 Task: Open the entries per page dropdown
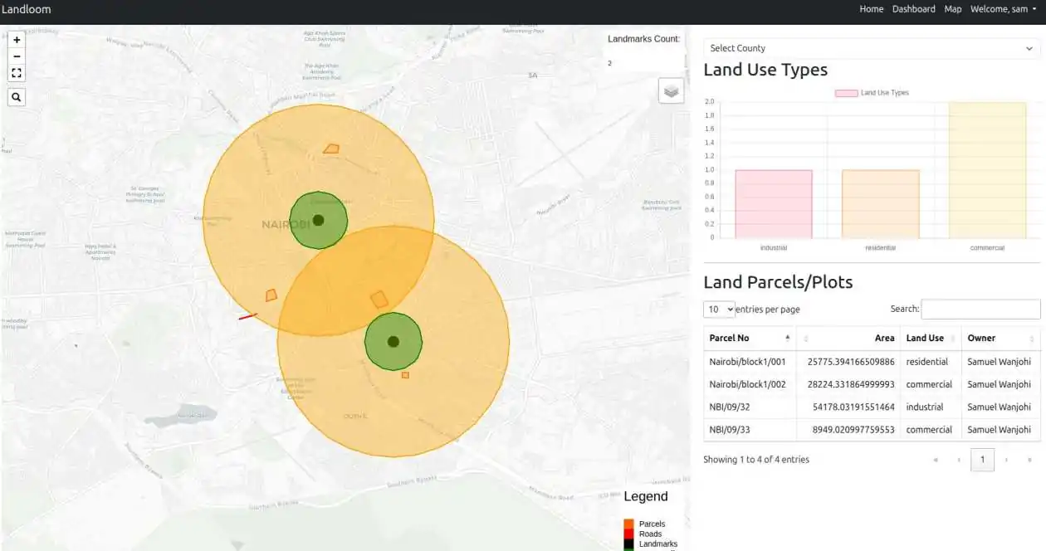(719, 309)
